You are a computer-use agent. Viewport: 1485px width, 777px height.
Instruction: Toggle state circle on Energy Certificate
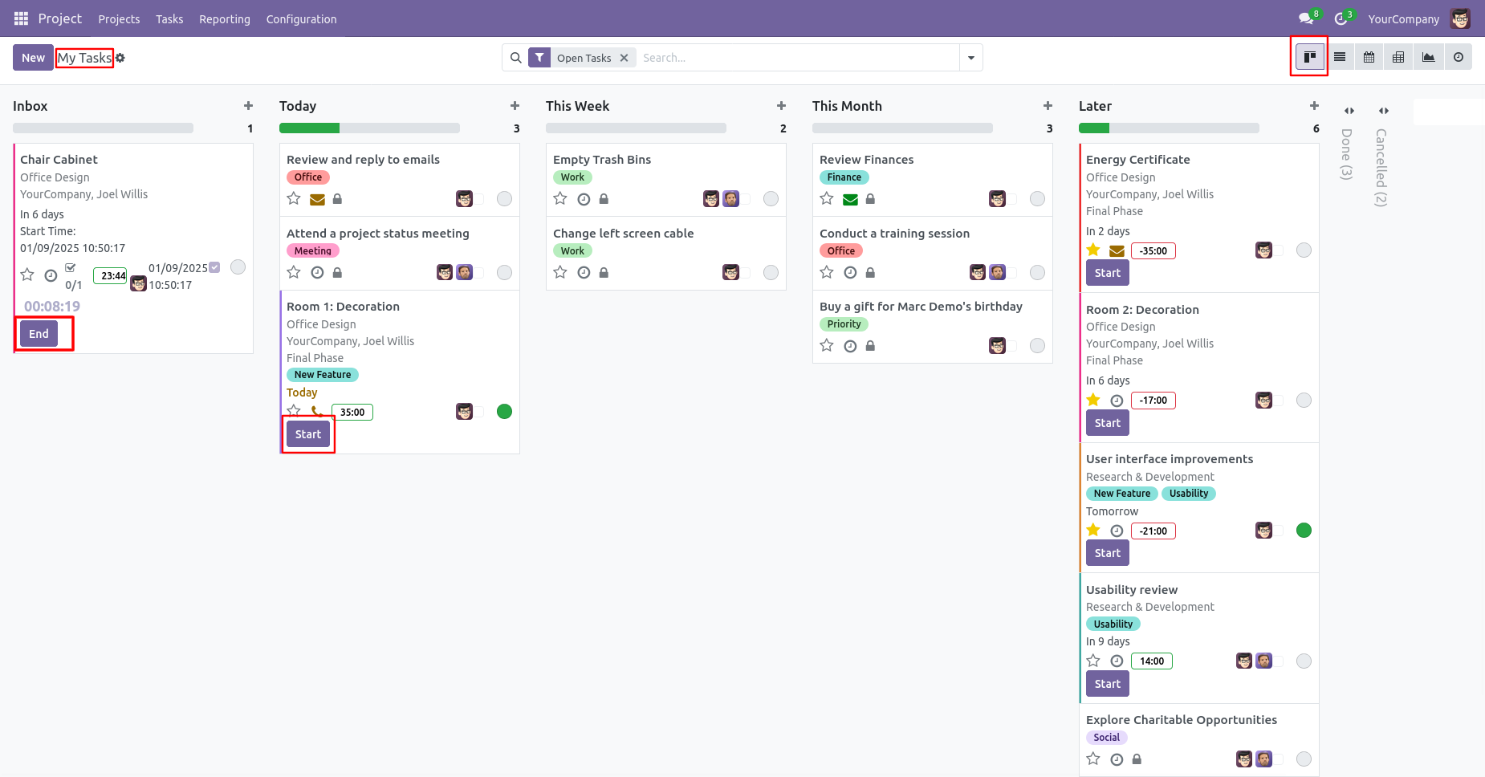click(x=1304, y=250)
